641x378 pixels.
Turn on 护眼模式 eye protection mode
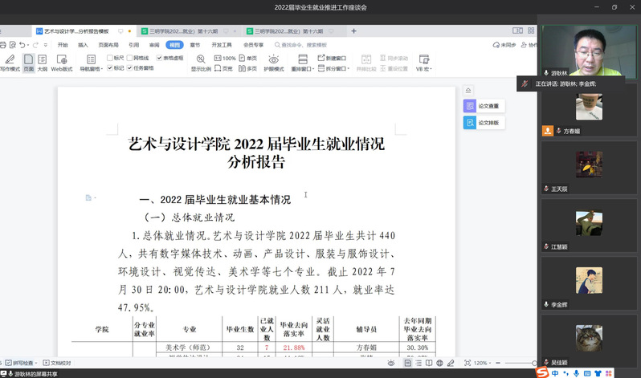[x=274, y=63]
